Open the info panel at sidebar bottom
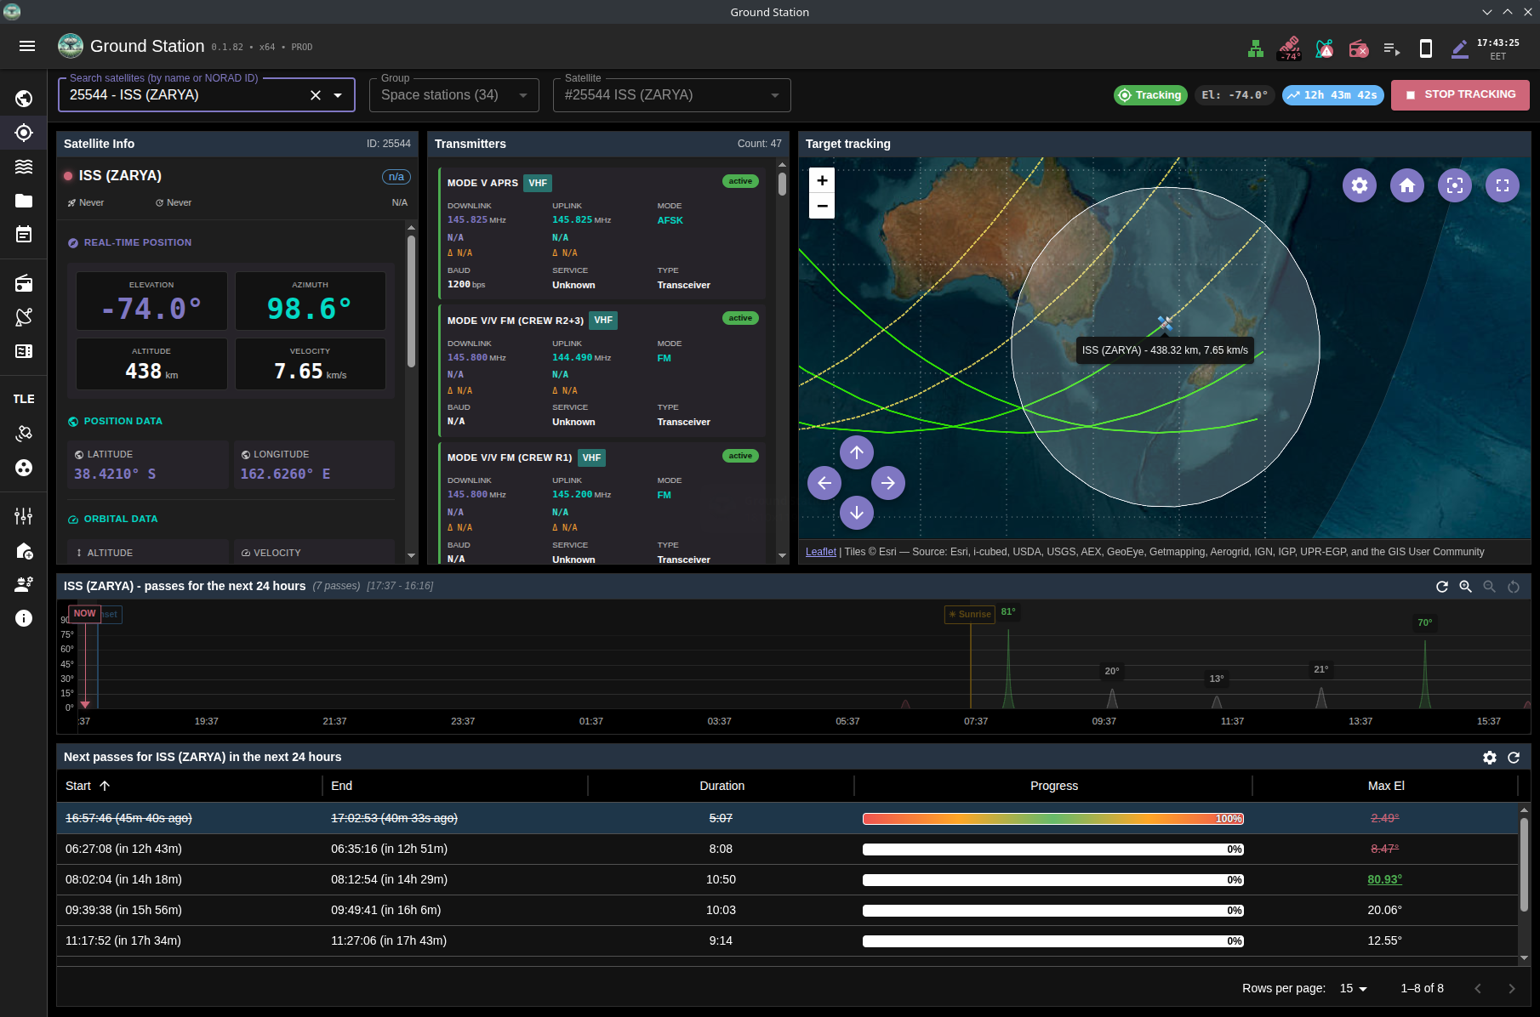Viewport: 1540px width, 1017px height. 23,618
